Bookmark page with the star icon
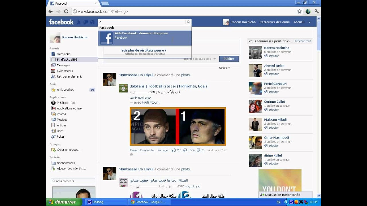This screenshot has height=206, width=367. pos(300,11)
